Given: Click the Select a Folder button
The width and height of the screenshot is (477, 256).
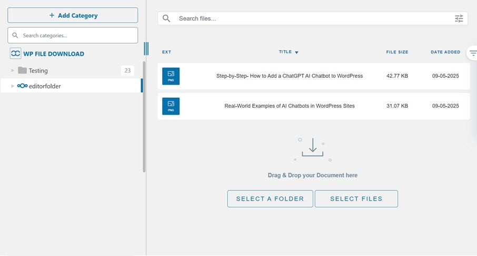Looking at the screenshot, I should (x=270, y=199).
